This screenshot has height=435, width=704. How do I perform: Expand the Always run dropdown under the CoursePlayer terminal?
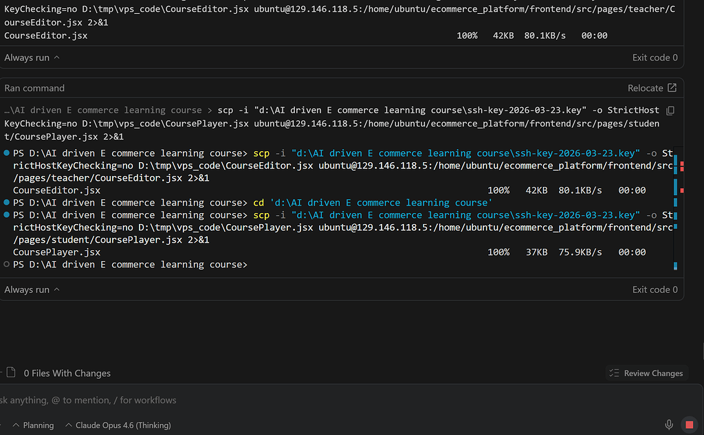pos(32,289)
